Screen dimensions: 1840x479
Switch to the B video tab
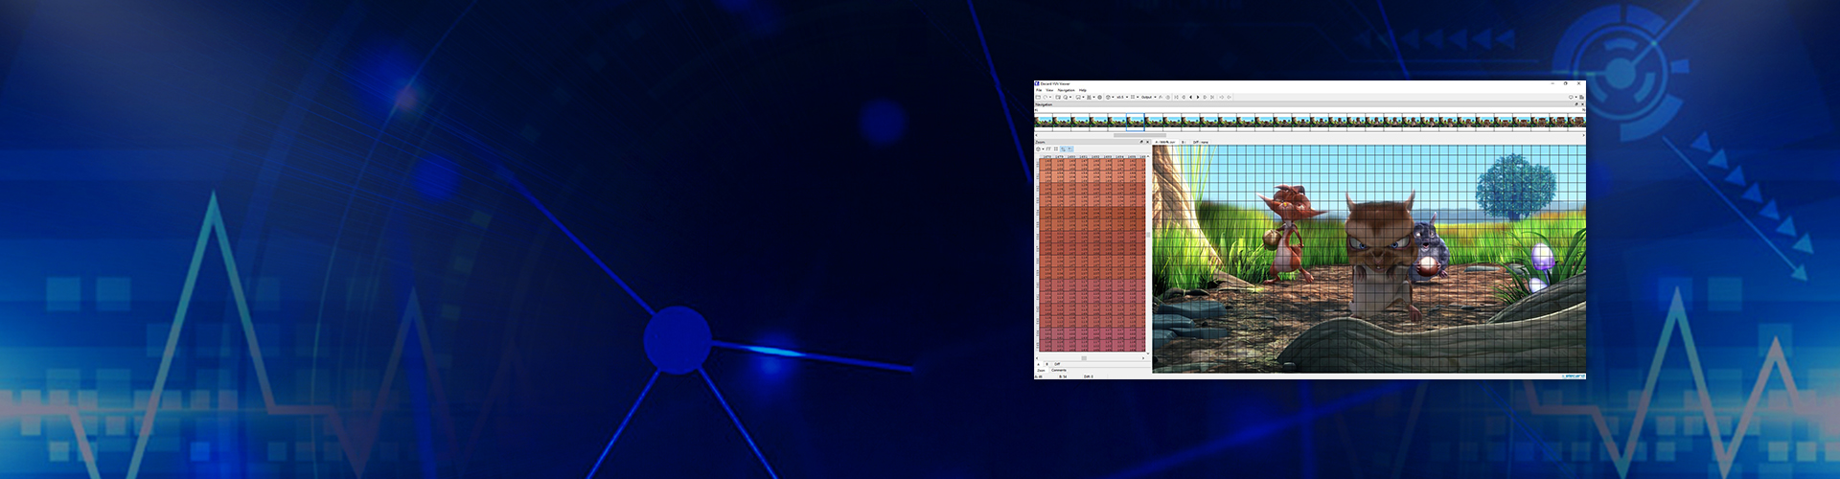click(1184, 142)
